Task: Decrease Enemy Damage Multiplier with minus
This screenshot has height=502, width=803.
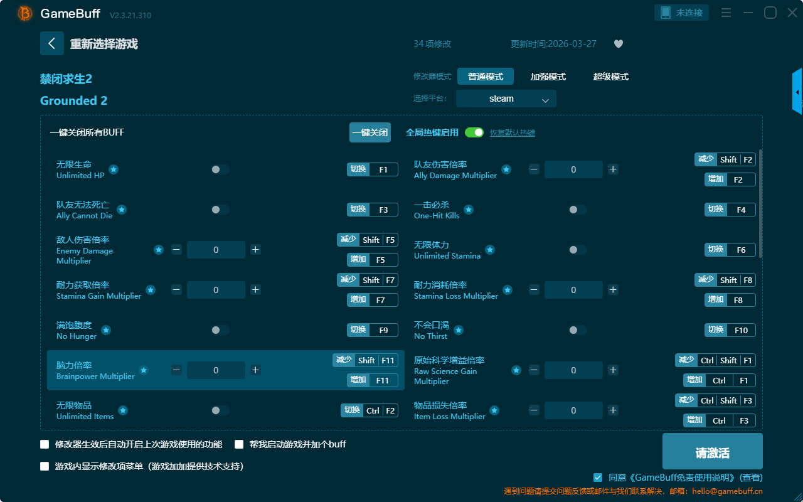Action: (176, 250)
